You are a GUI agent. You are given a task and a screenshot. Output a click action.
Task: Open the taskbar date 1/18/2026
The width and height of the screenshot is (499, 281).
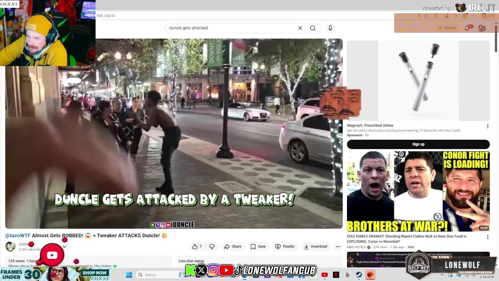[x=487, y=277]
